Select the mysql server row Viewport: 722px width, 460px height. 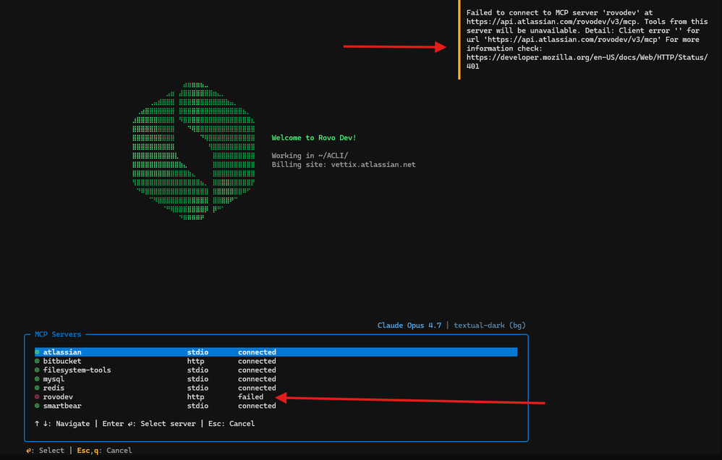tap(276, 379)
